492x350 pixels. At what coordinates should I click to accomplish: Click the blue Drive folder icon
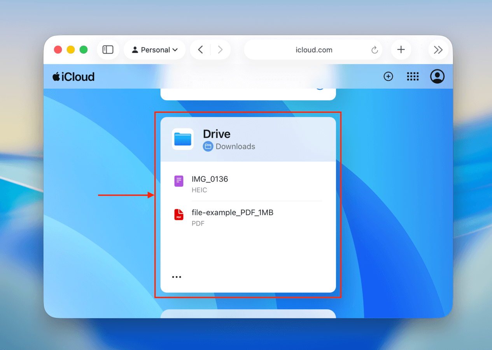[182, 139]
